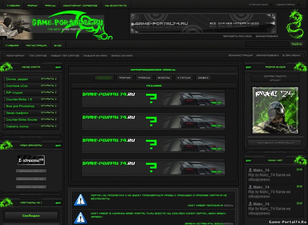Expand the Скачать скины menu section
The image size is (308, 225).
point(49,126)
